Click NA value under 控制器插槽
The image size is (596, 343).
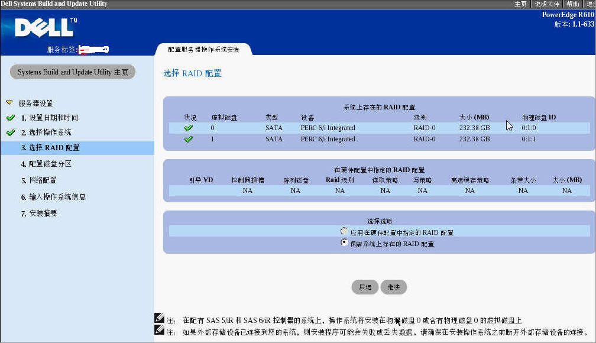point(247,190)
